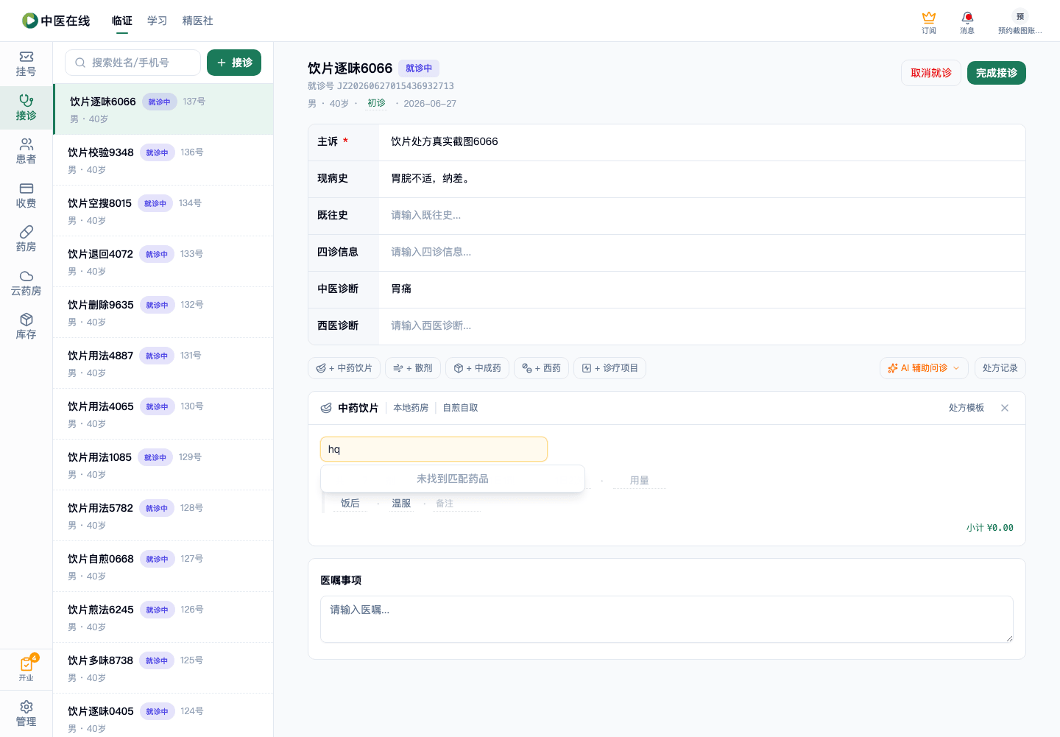Focus the herb search field containing hq
Viewport: 1060px width, 737px height.
(434, 449)
